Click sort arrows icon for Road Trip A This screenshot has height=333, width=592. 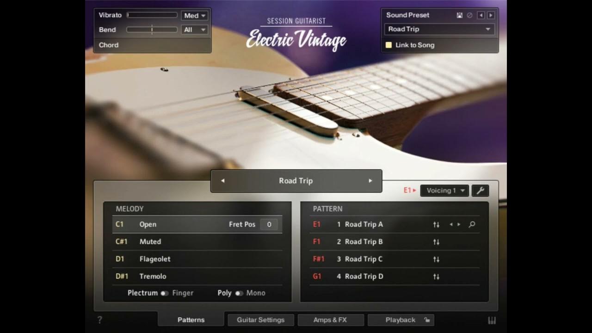436,225
